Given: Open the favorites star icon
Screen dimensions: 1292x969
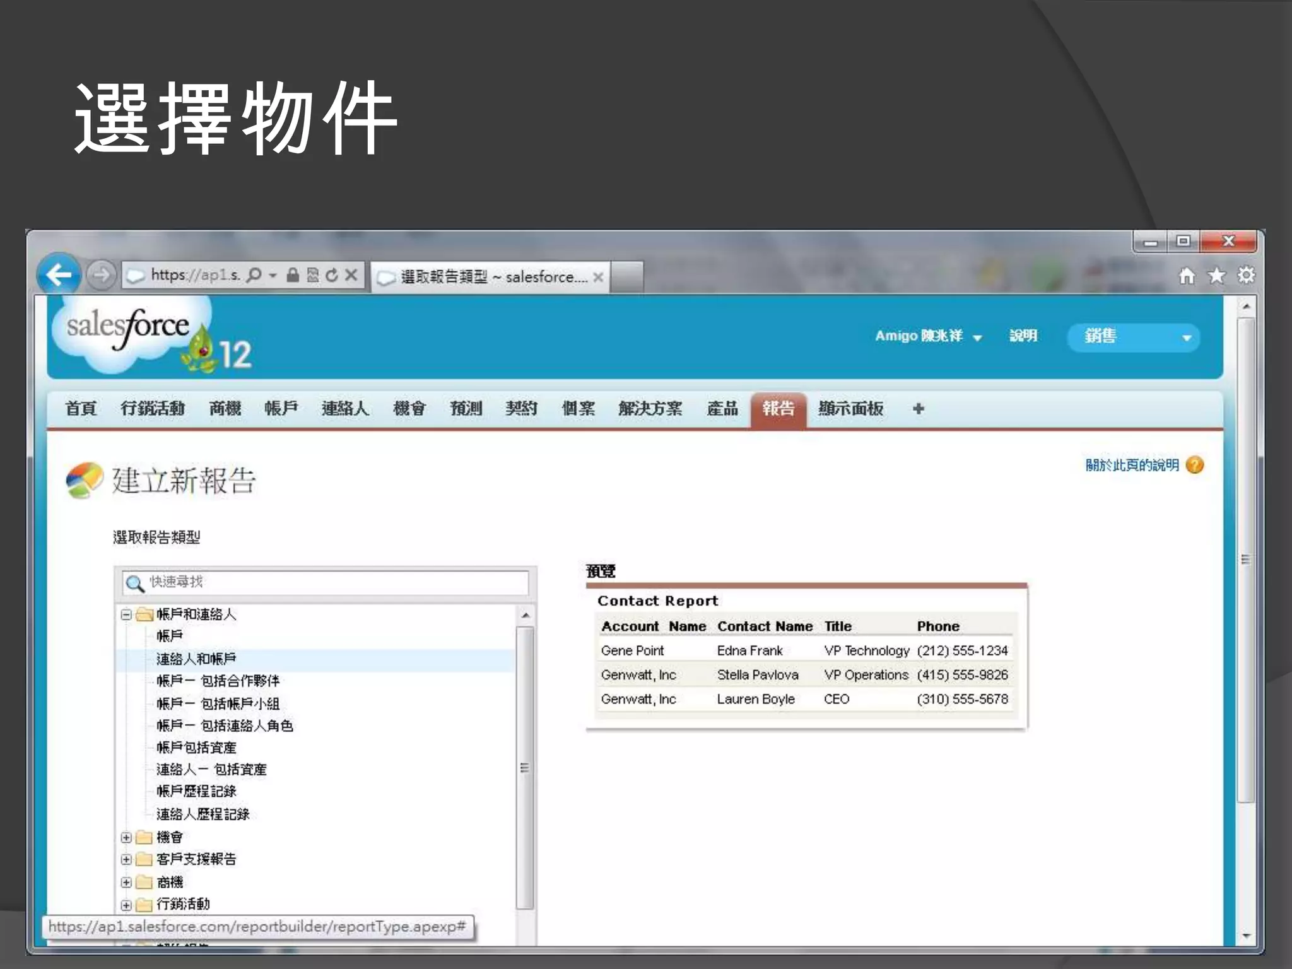Looking at the screenshot, I should coord(1216,276).
